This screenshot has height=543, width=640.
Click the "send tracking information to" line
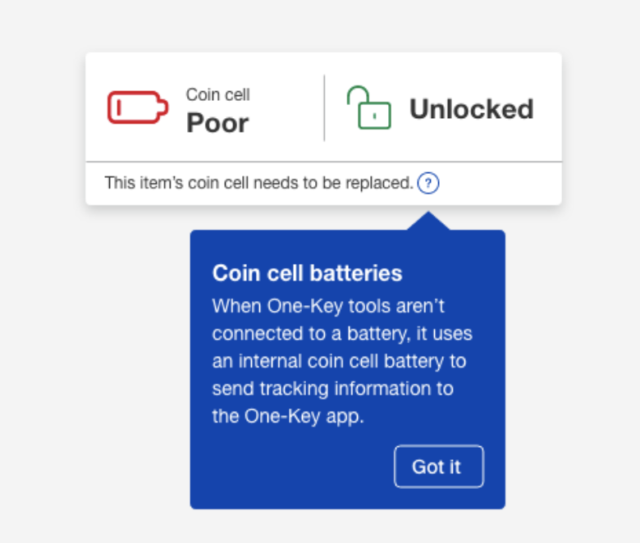pyautogui.click(x=332, y=388)
